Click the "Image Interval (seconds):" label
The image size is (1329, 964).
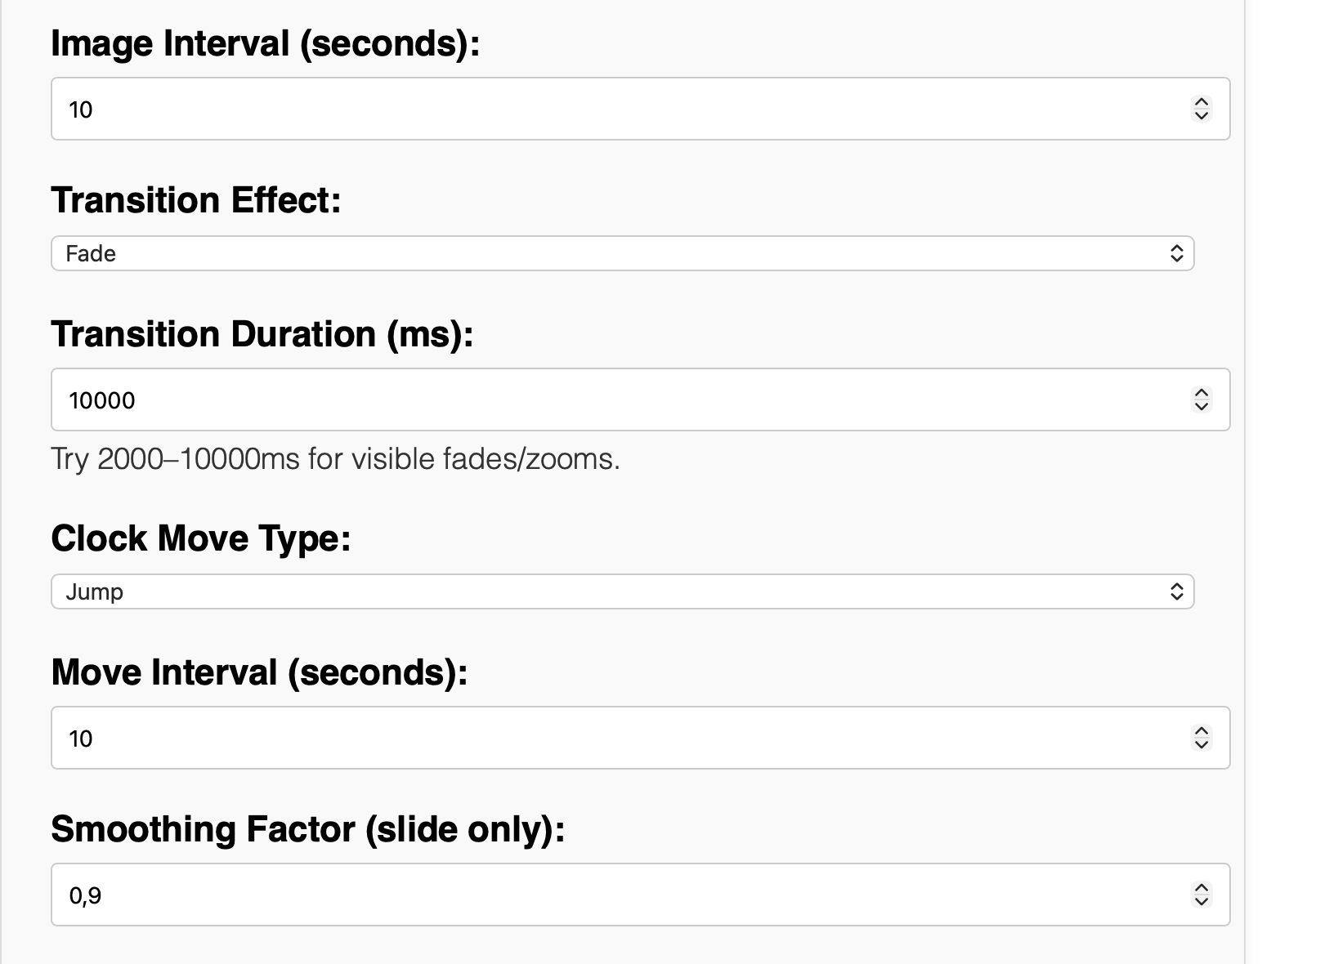[265, 43]
